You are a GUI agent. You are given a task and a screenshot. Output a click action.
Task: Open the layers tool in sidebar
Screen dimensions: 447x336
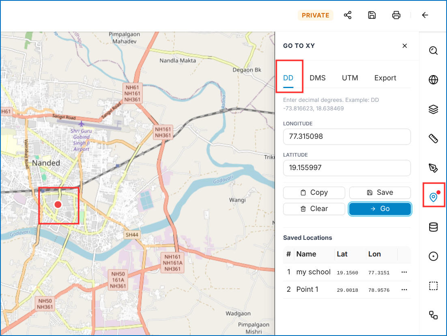click(433, 109)
